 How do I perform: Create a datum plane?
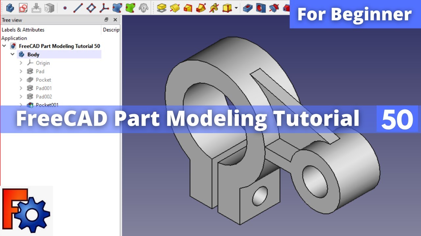(91, 8)
